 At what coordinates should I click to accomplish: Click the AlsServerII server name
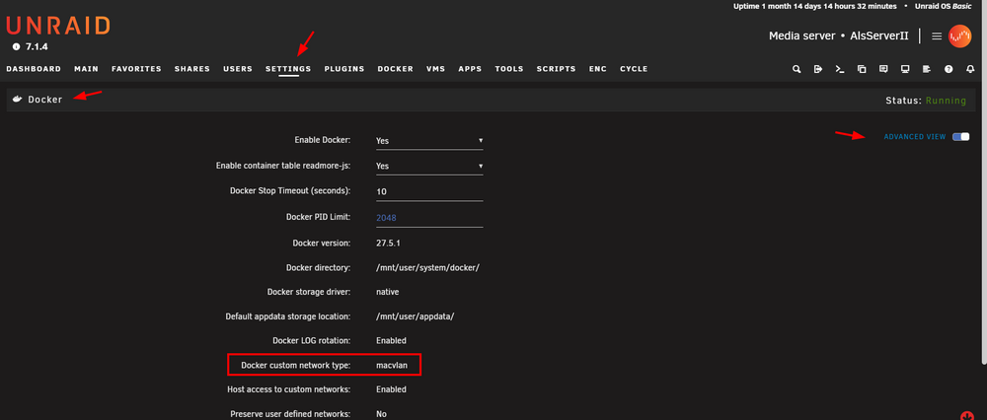click(879, 35)
